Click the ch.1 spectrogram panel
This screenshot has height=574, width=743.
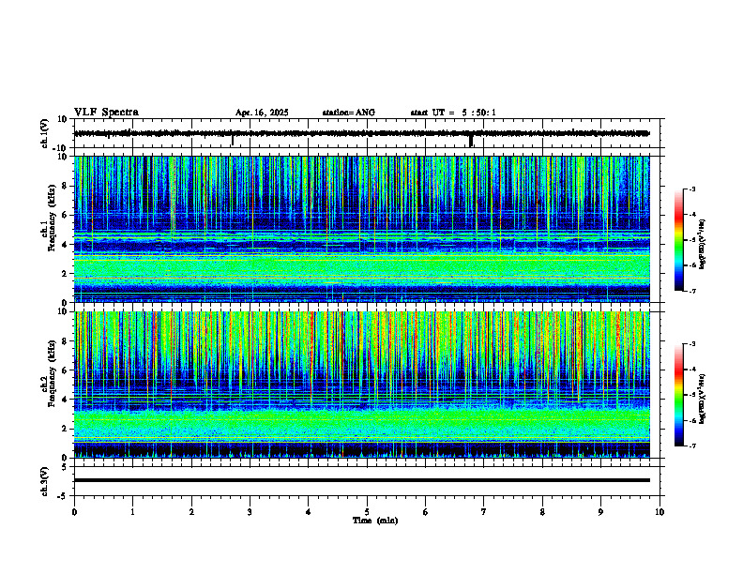coord(361,229)
